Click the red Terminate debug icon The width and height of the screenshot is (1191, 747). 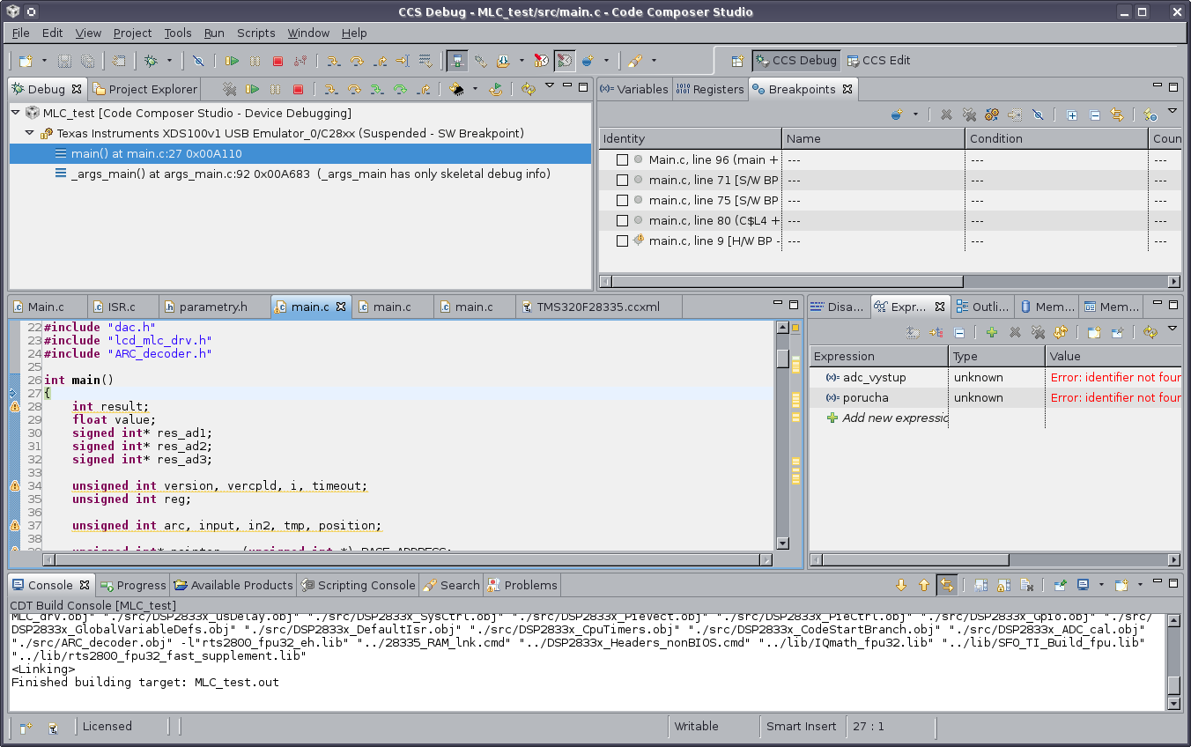[297, 89]
